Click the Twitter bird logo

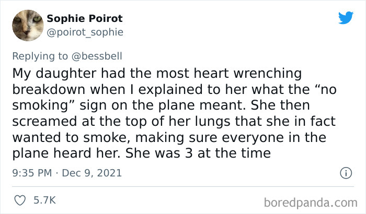coord(346,17)
